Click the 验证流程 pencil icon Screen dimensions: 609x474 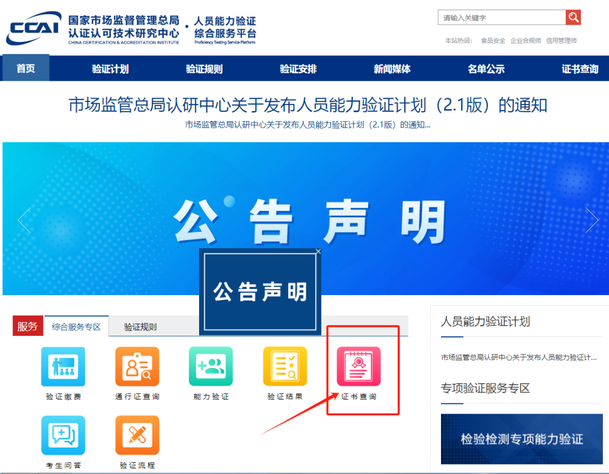click(x=137, y=435)
